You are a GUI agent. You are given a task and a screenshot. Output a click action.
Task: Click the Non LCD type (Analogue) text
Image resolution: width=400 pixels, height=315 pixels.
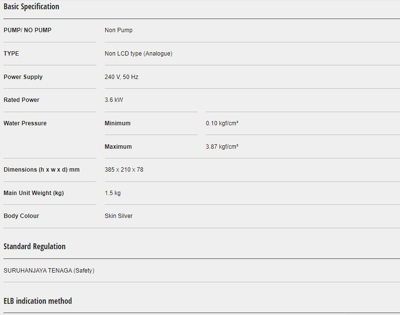(138, 54)
